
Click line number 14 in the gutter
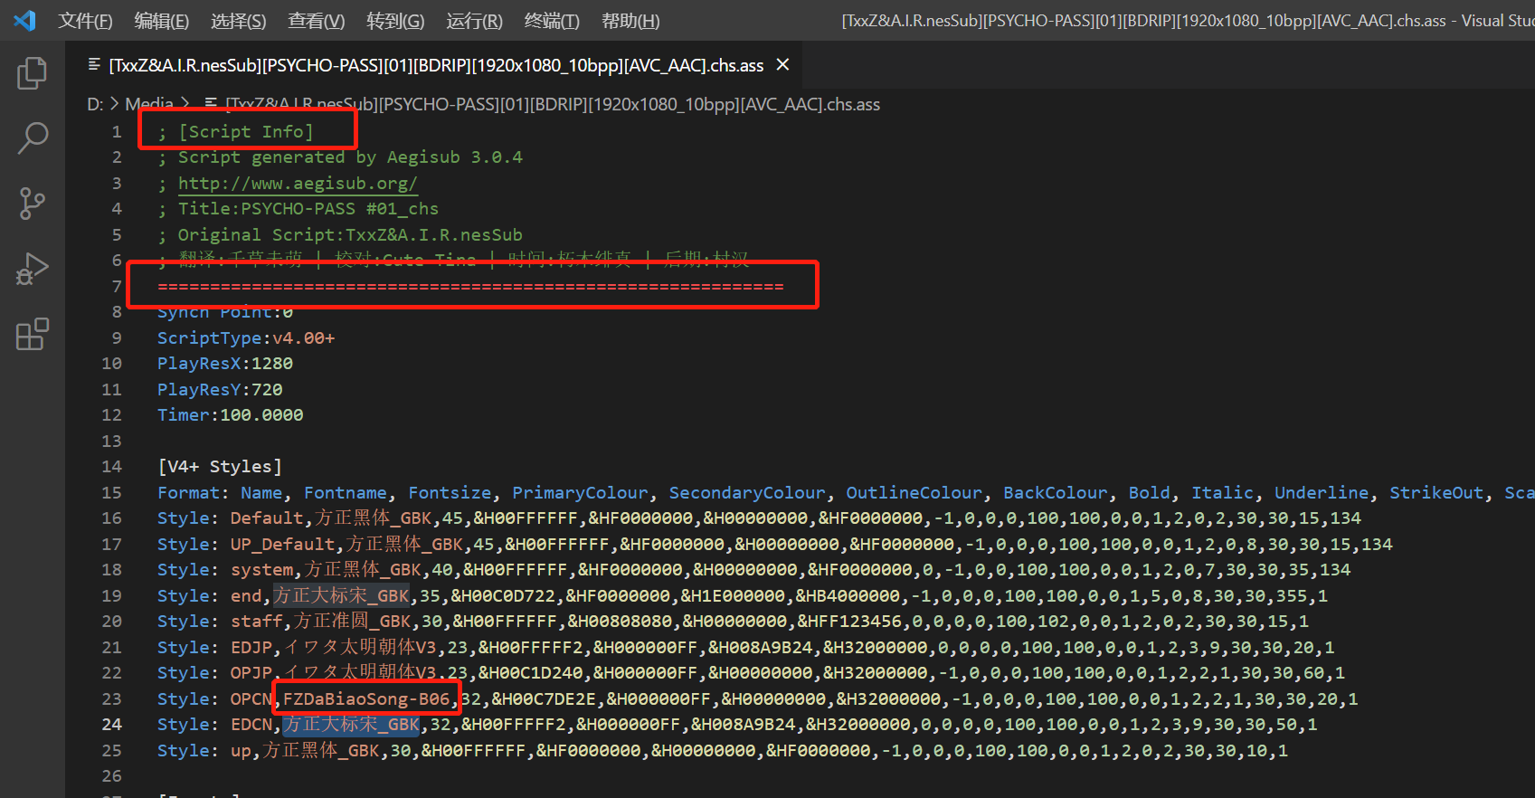coord(111,467)
